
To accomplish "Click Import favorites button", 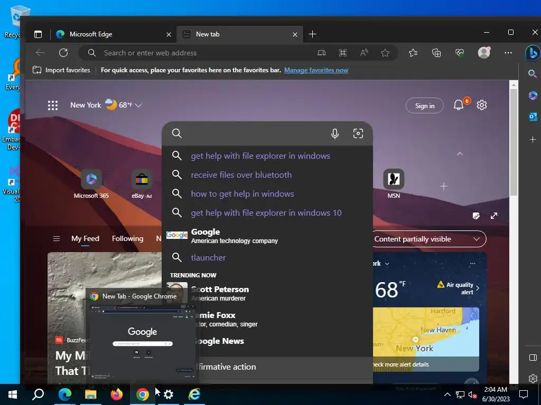I will tap(61, 70).
